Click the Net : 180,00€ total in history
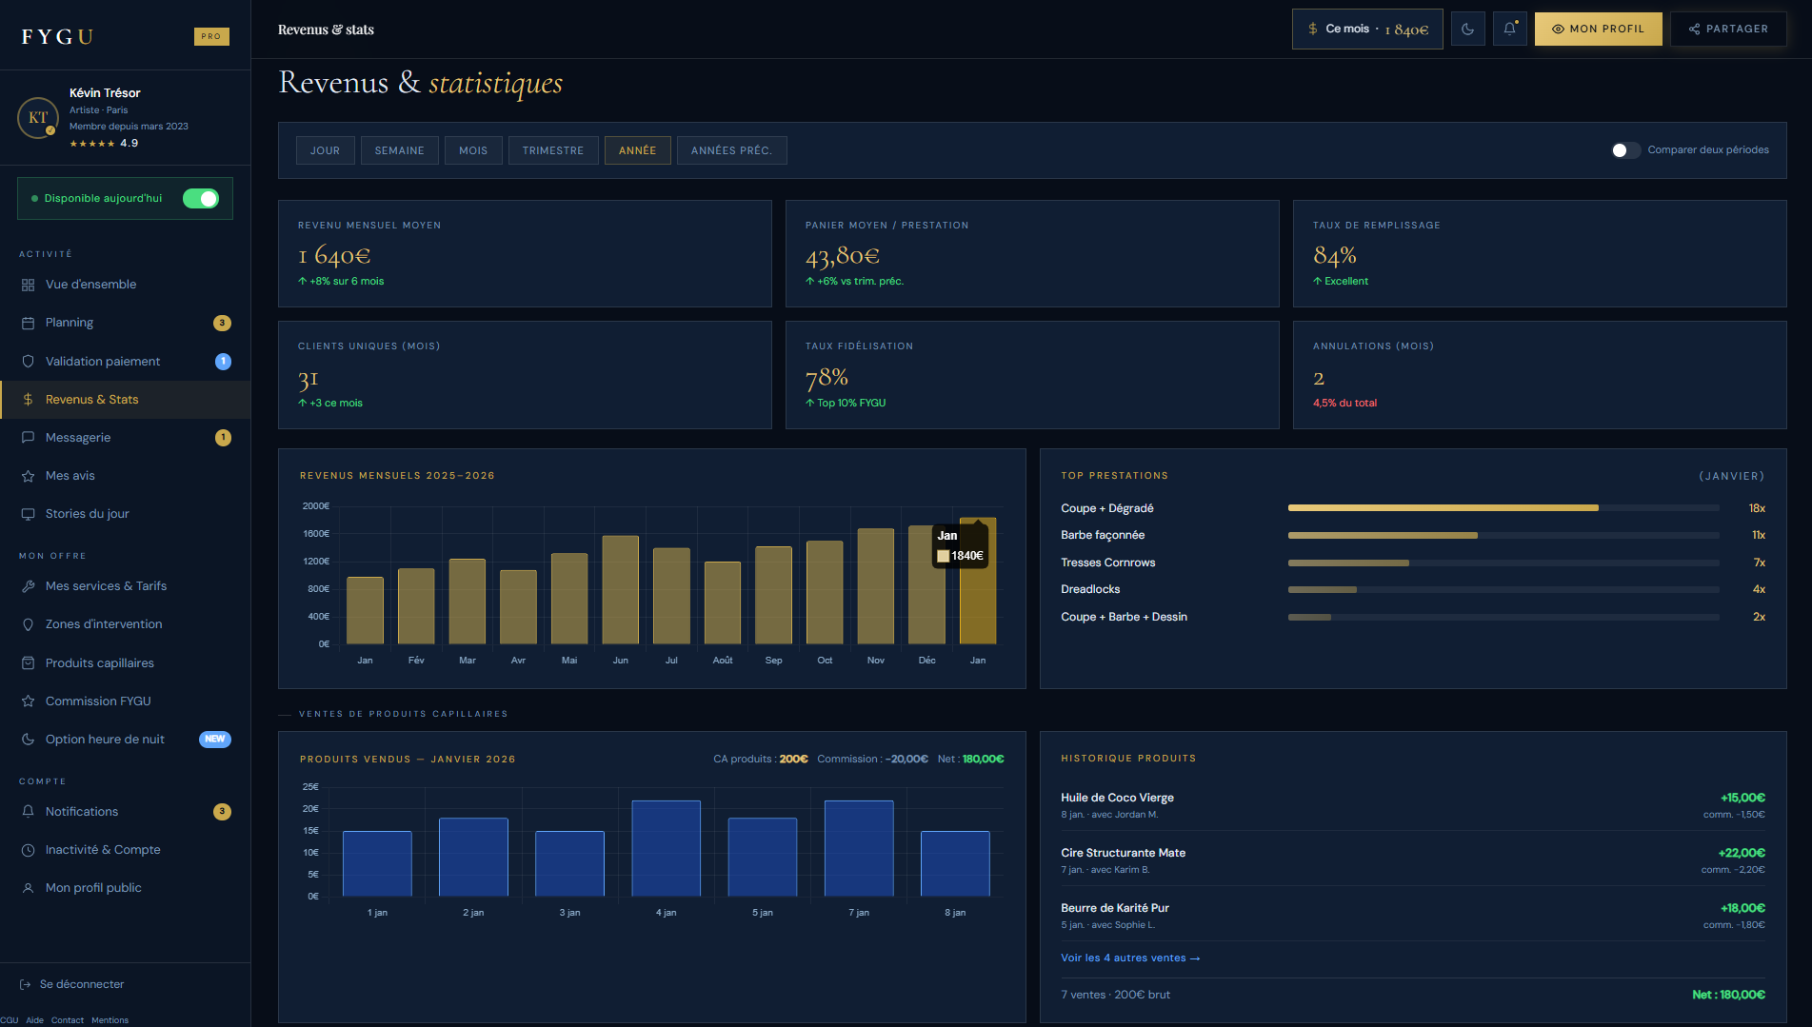 [x=1728, y=995]
